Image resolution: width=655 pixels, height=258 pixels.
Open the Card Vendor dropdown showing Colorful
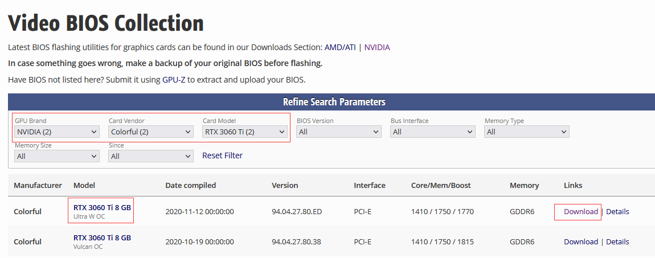point(151,132)
